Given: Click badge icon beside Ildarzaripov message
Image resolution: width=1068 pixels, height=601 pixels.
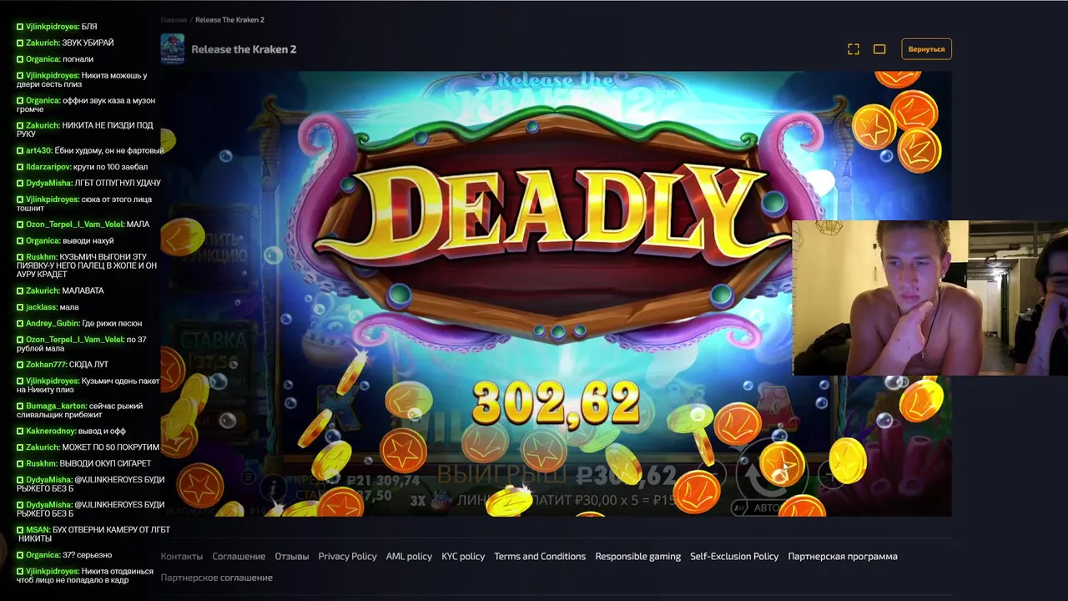Looking at the screenshot, I should pos(20,167).
